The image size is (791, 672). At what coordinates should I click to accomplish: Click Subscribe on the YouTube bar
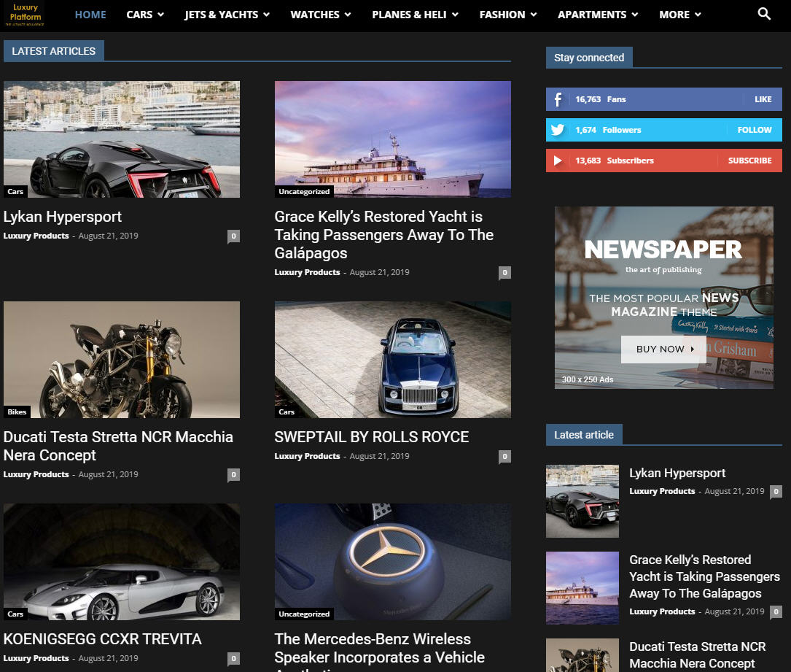749,161
